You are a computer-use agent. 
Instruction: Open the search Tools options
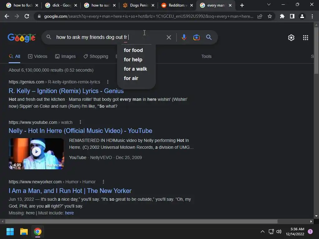pyautogui.click(x=206, y=57)
